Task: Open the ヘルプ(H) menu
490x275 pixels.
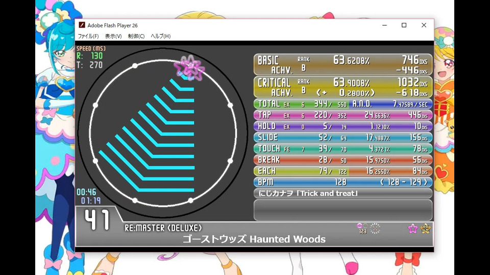Action: click(161, 36)
